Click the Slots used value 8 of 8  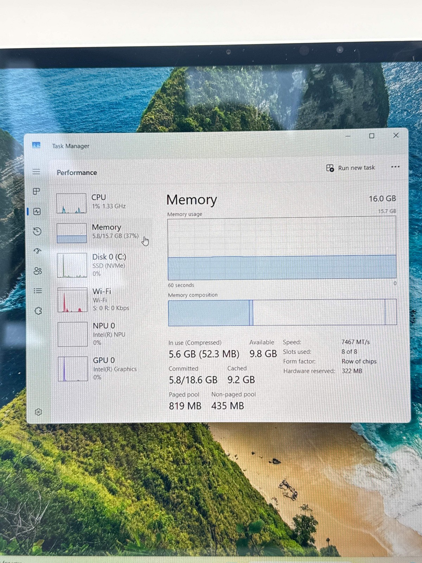[x=349, y=352]
